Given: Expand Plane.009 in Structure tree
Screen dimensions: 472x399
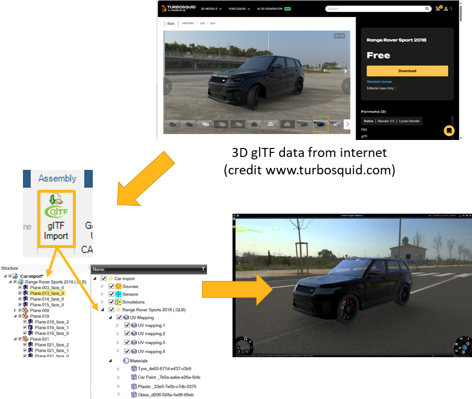Looking at the screenshot, I should pos(15,310).
